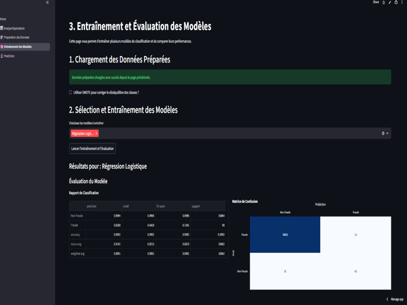The height and width of the screenshot is (305, 407).
Task: Click the Non-Fraude recall cell 0.9998
Action: click(139, 216)
